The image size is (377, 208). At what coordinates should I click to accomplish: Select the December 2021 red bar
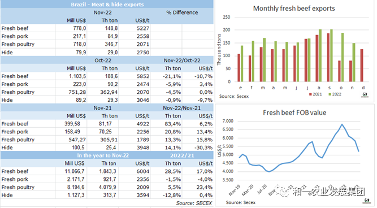tap(362, 66)
